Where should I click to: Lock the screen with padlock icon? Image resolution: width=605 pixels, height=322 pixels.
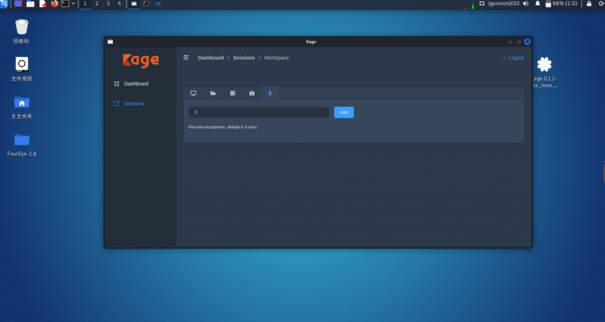tap(589, 4)
